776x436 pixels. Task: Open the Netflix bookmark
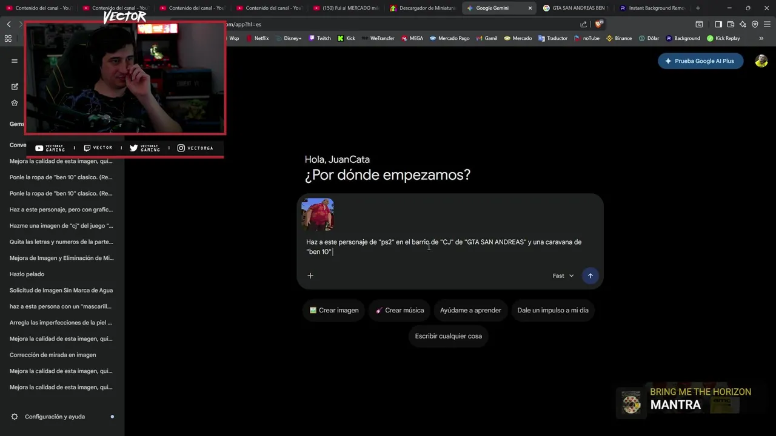point(258,38)
